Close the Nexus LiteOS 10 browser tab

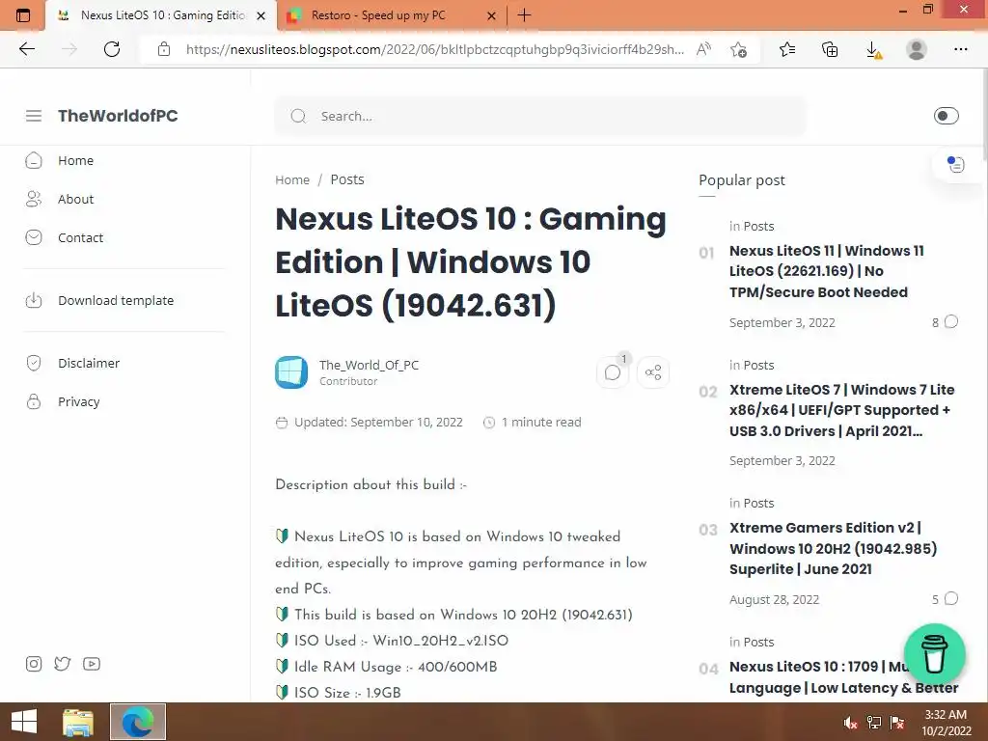click(x=261, y=15)
